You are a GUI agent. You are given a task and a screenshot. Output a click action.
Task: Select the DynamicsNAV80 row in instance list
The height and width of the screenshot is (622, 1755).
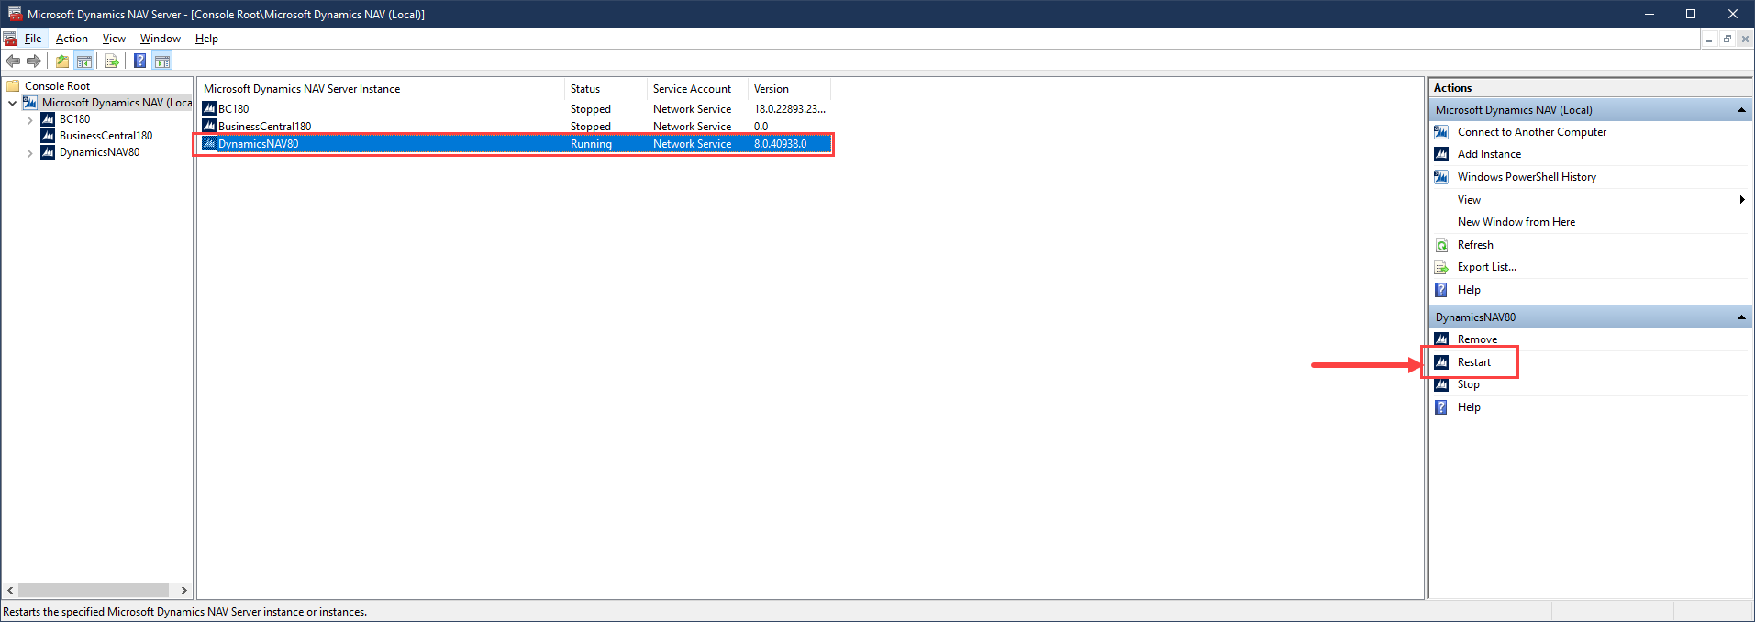(515, 144)
